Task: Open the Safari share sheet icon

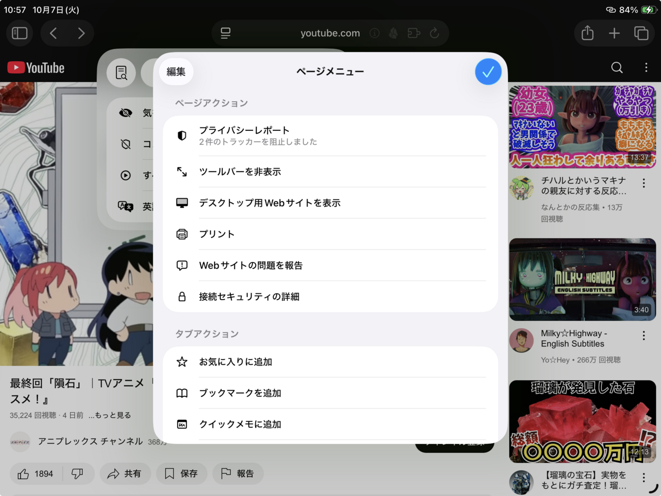Action: tap(588, 33)
